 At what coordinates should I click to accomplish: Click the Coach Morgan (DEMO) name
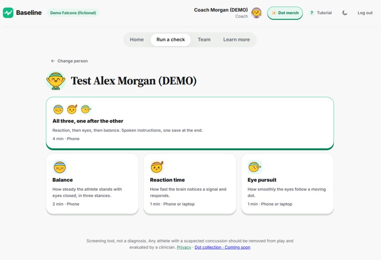pyautogui.click(x=221, y=10)
